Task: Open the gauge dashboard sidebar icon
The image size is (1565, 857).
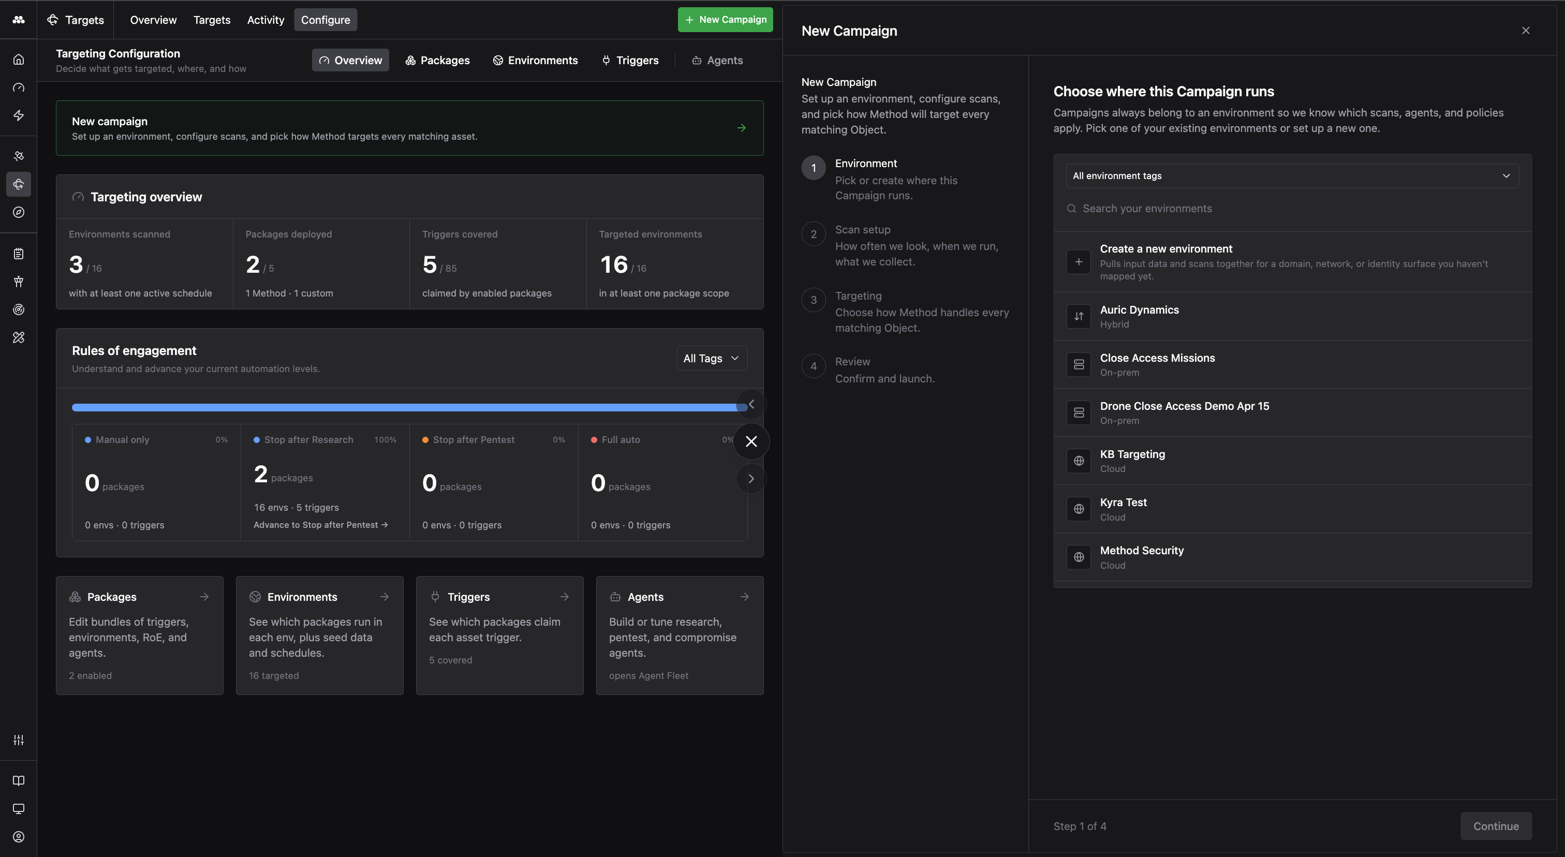Action: 19,87
